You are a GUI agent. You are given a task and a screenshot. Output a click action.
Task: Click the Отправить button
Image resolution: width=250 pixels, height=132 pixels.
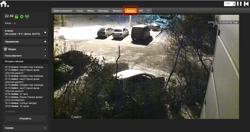[25, 119]
